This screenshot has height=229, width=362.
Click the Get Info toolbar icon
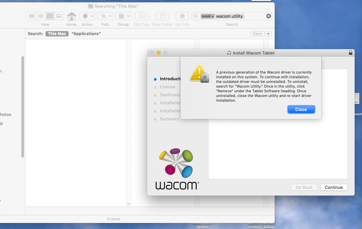coord(182,16)
